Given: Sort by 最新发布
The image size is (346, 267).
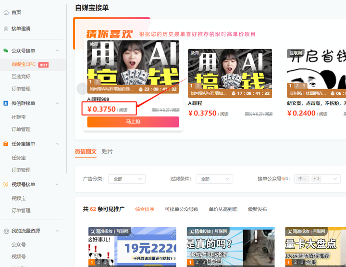Looking at the screenshot, I should (x=257, y=209).
